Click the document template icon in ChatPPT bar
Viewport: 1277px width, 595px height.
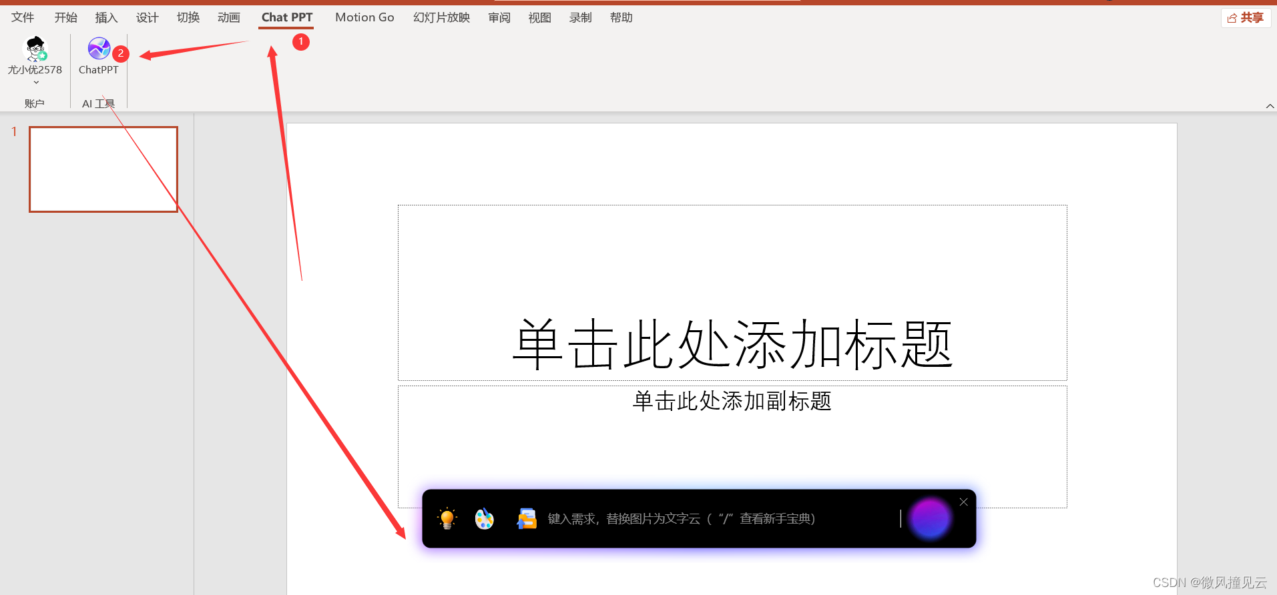(527, 518)
